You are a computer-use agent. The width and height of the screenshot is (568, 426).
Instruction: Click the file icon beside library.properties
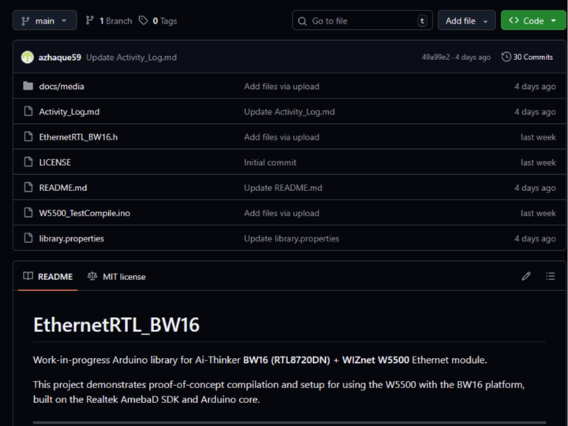pyautogui.click(x=28, y=238)
